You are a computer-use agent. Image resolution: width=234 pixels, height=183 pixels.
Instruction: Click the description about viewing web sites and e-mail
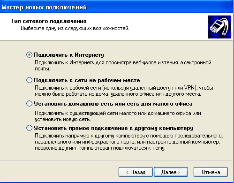(123, 66)
